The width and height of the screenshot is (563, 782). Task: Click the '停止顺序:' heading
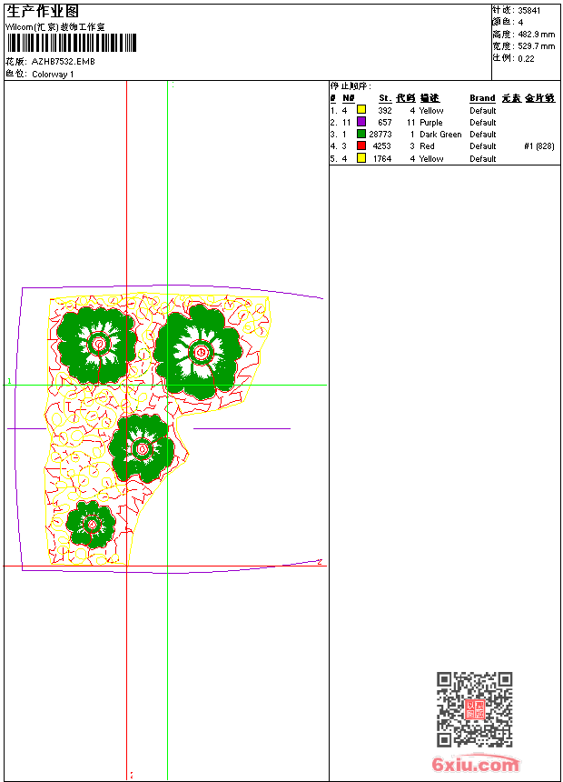point(351,86)
